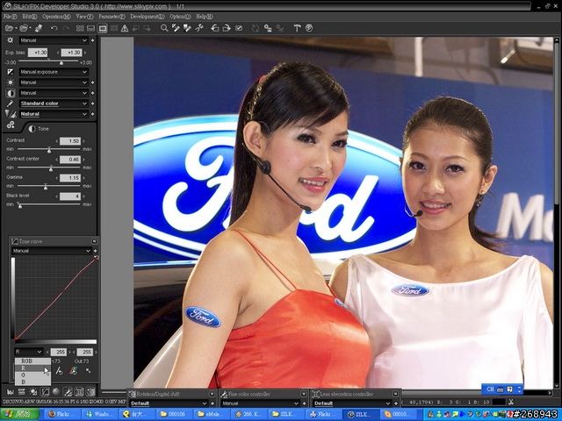Open the Manual exposure dropdown
Viewport: 562px width, 421px height.
54,72
